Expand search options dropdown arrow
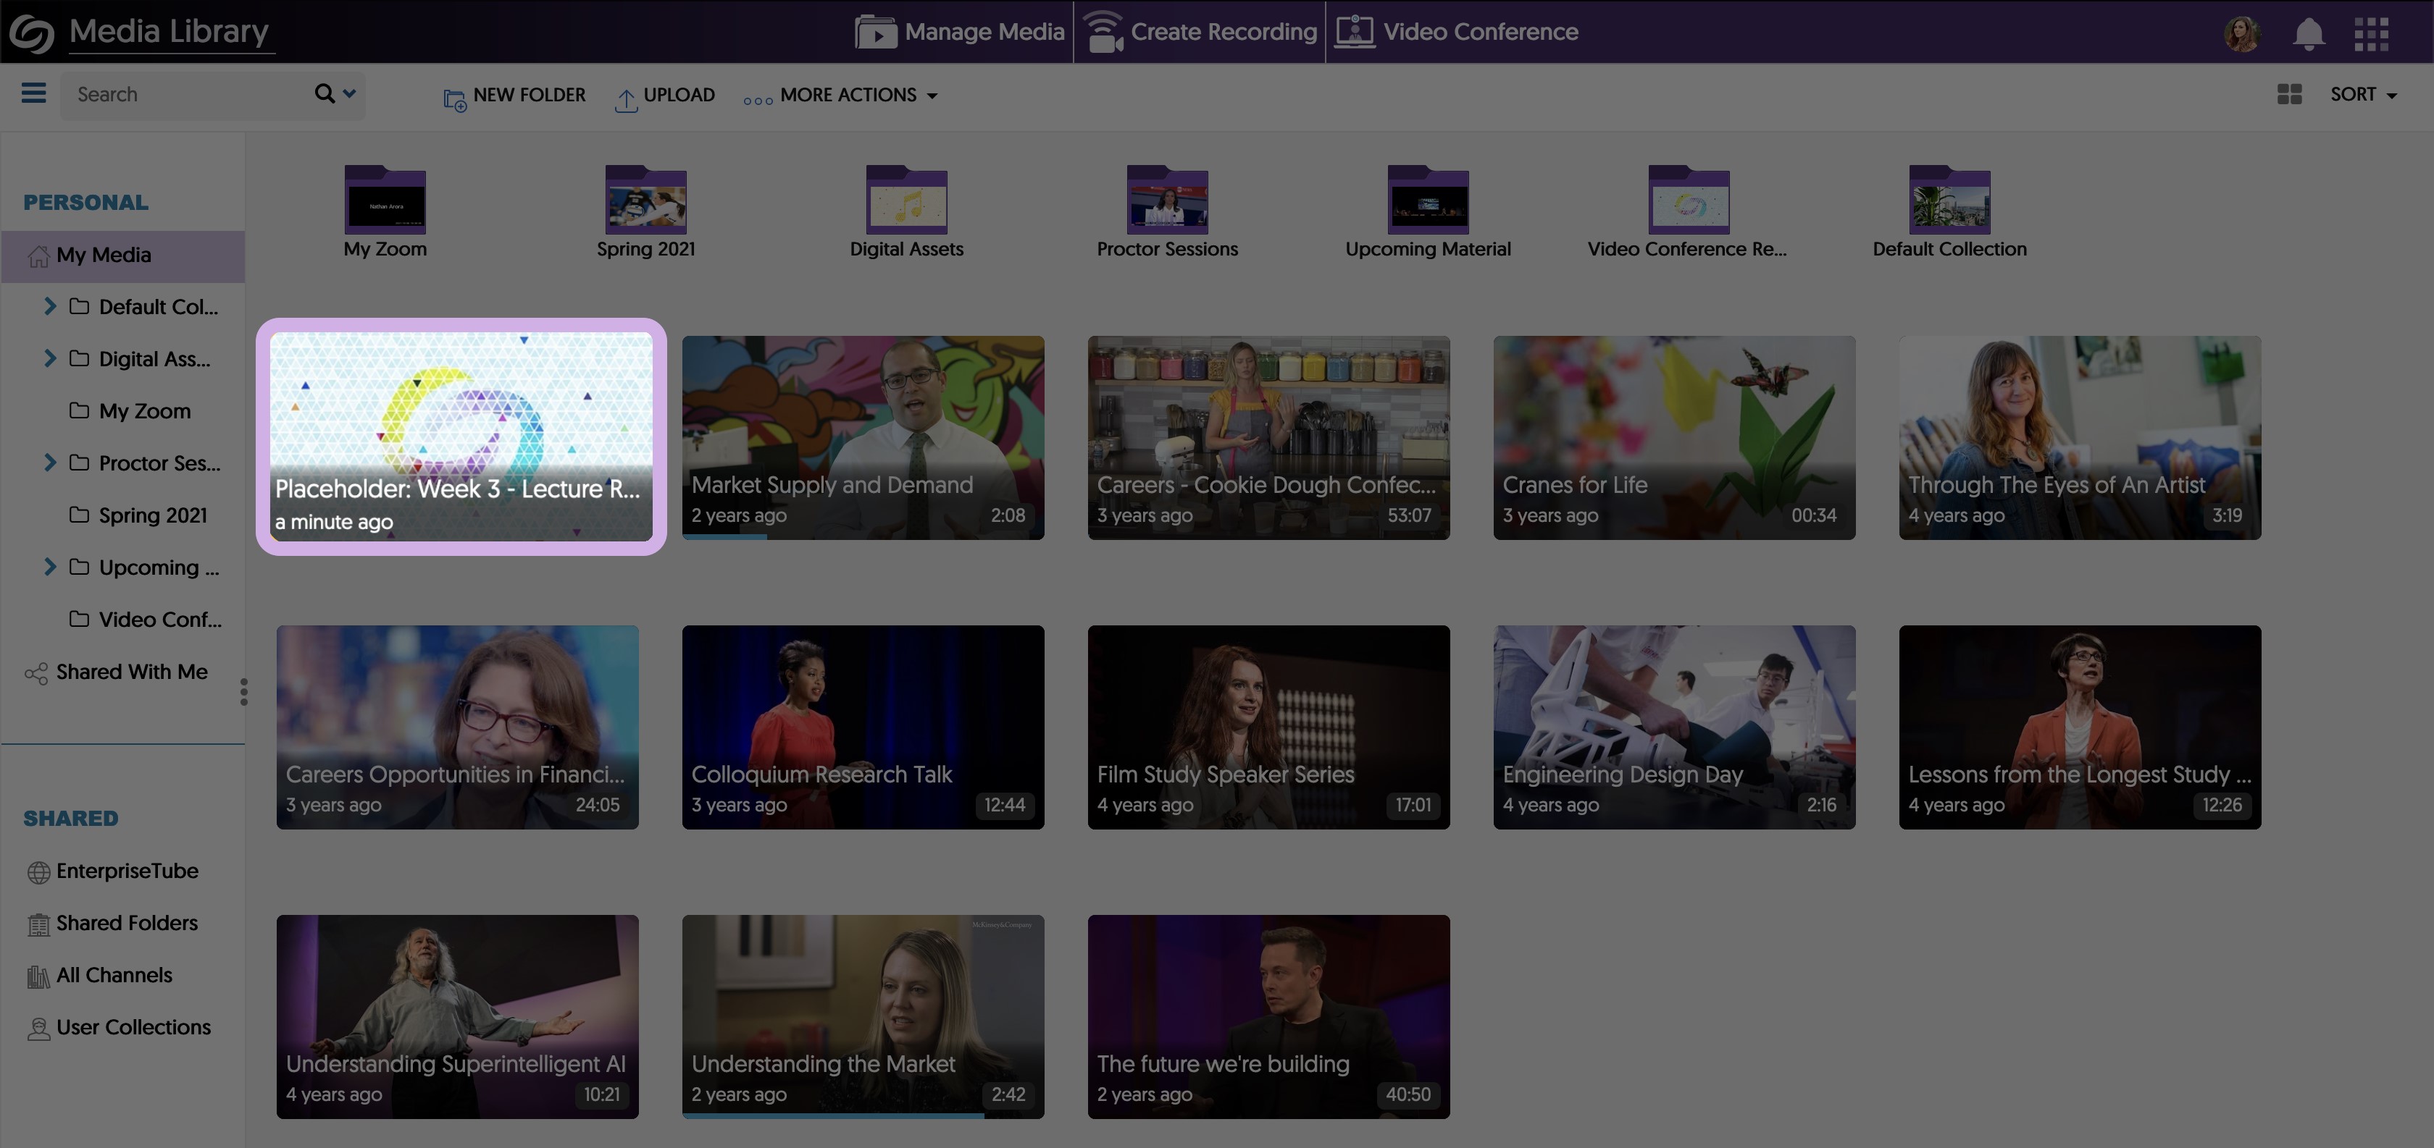 tap(350, 93)
